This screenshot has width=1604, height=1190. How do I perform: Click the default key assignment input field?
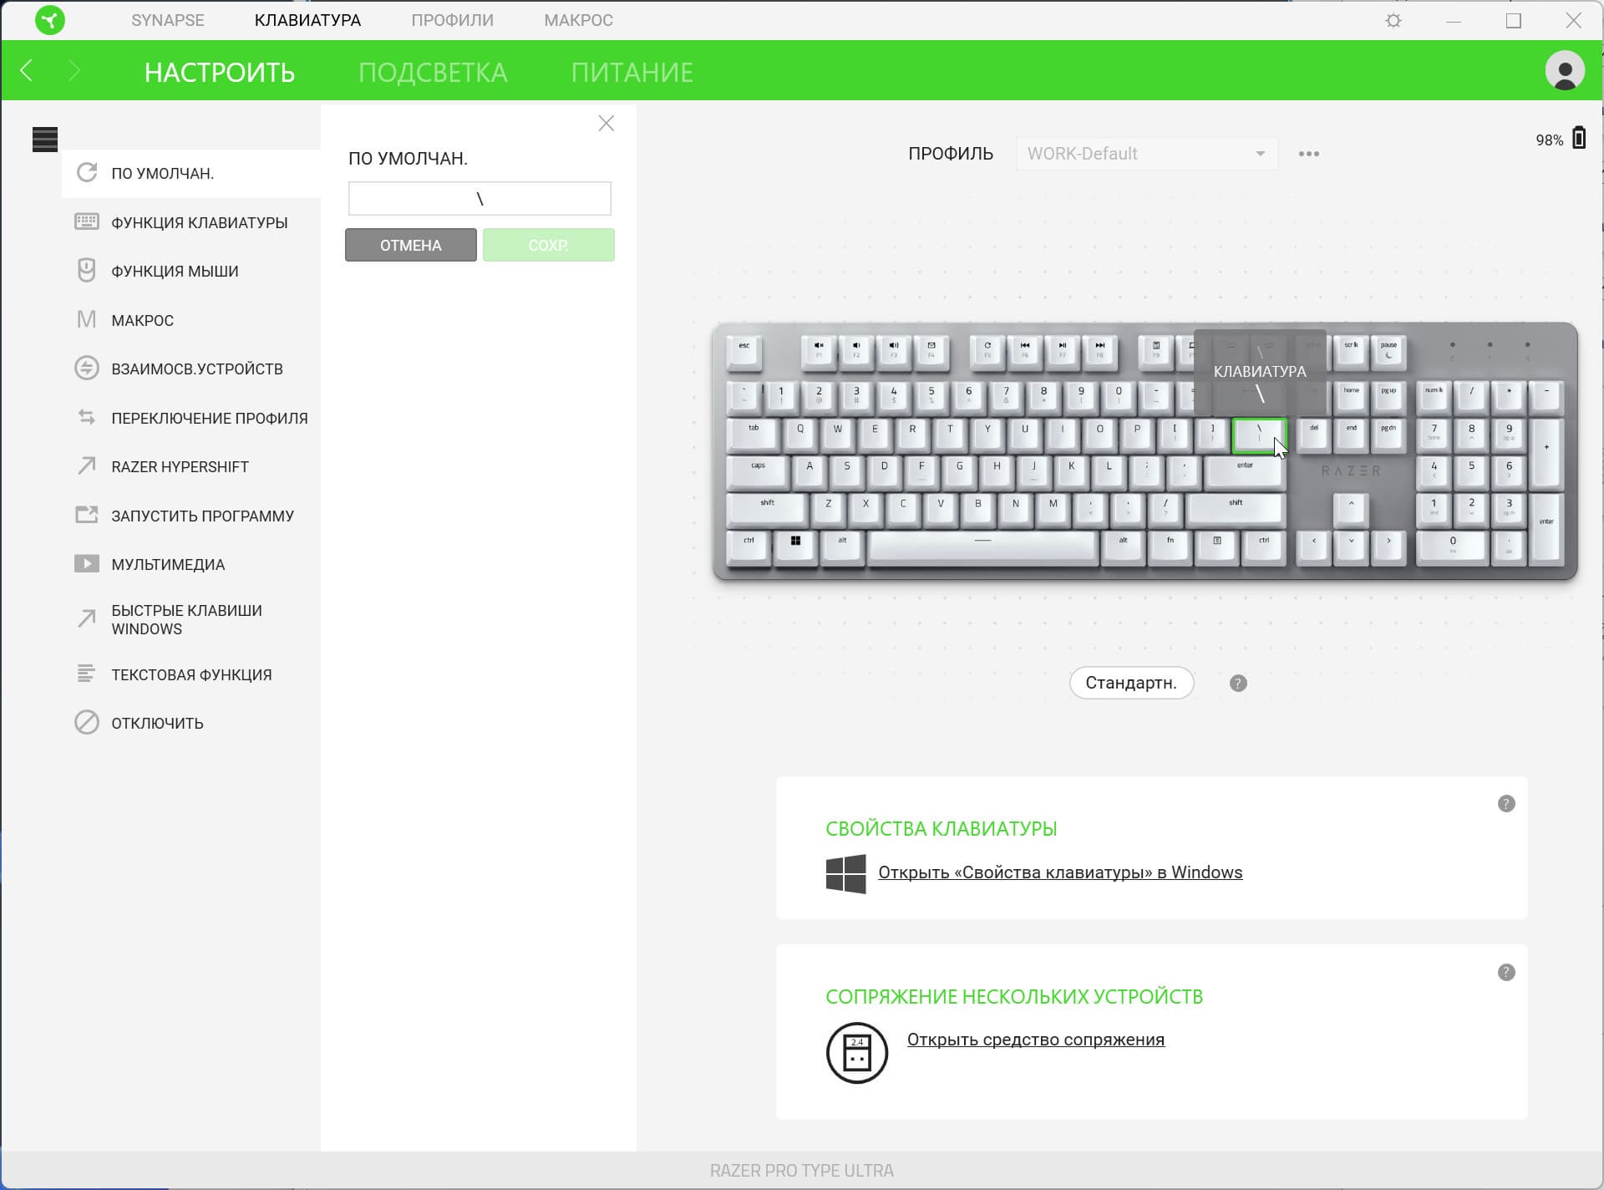(480, 199)
